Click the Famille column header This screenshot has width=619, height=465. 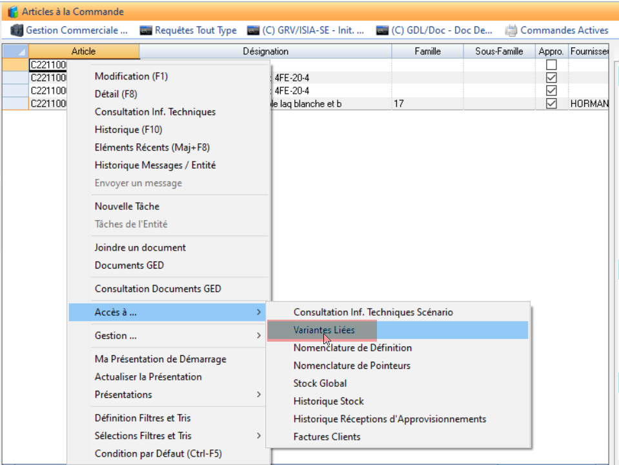pos(427,52)
